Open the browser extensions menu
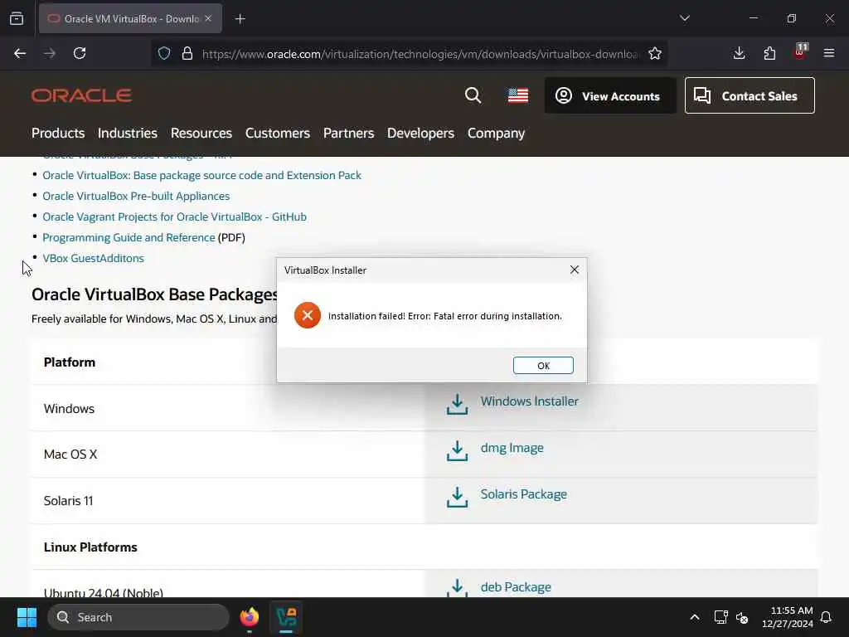849x637 pixels. [x=769, y=53]
